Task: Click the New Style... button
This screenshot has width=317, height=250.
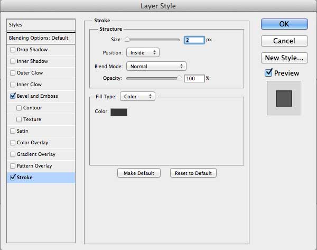Action: pos(284,58)
